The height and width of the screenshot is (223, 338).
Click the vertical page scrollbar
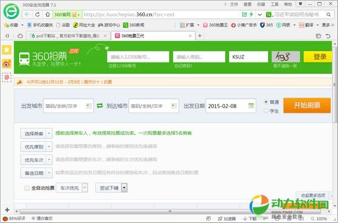(335, 85)
